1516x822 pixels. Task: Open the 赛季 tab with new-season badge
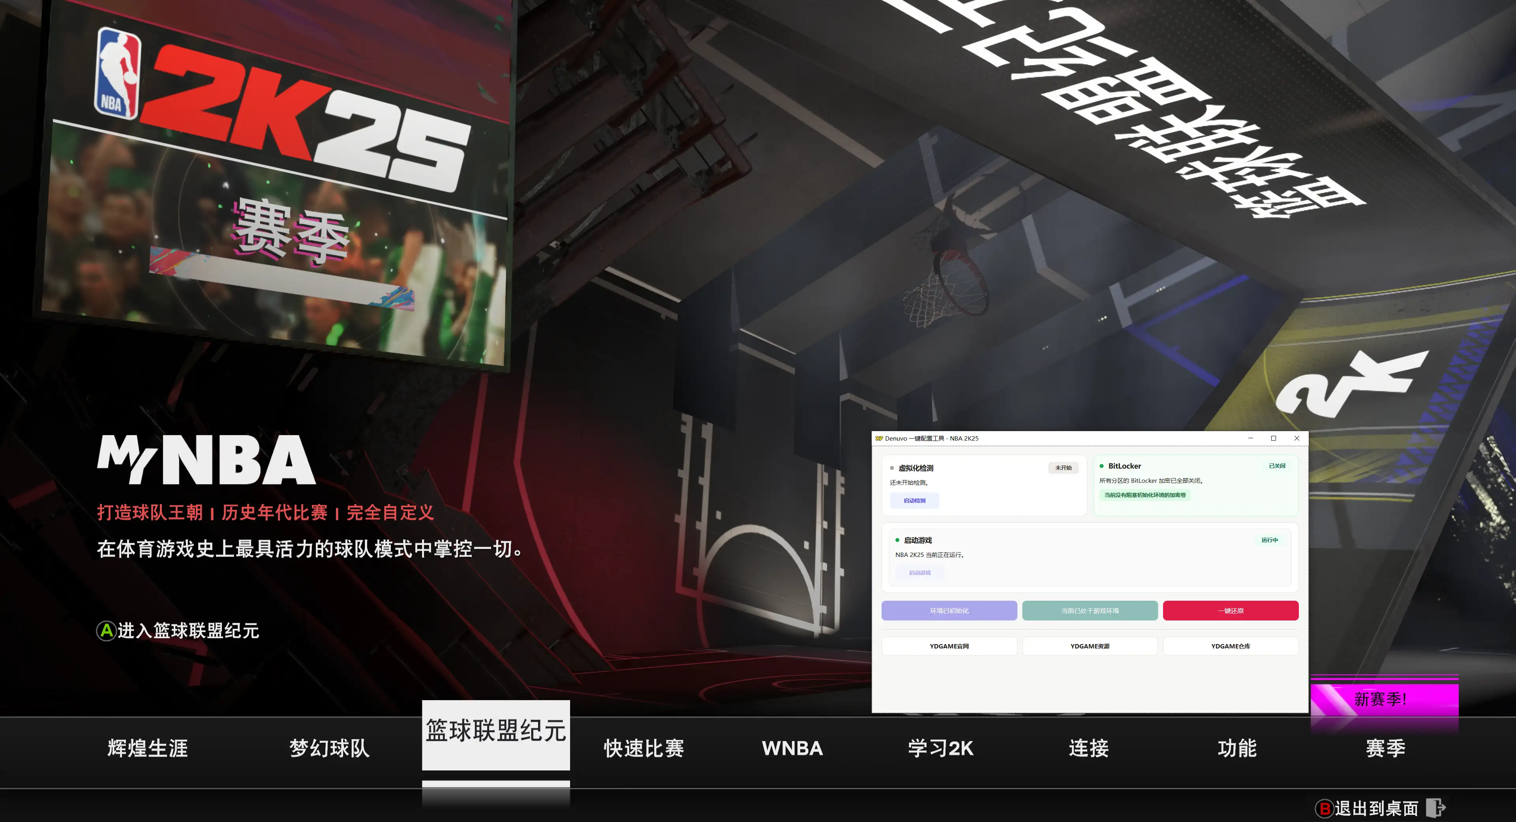tap(1385, 749)
